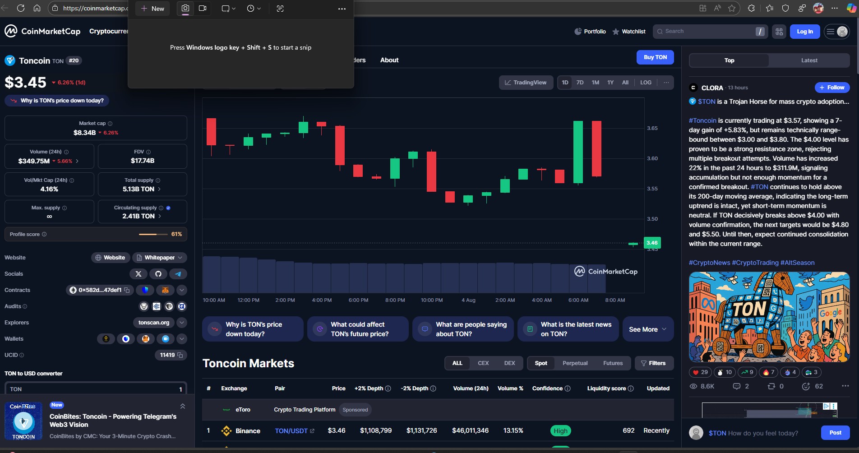Image resolution: width=859 pixels, height=453 pixels.
Task: Filter markets to DEX only
Action: point(510,363)
